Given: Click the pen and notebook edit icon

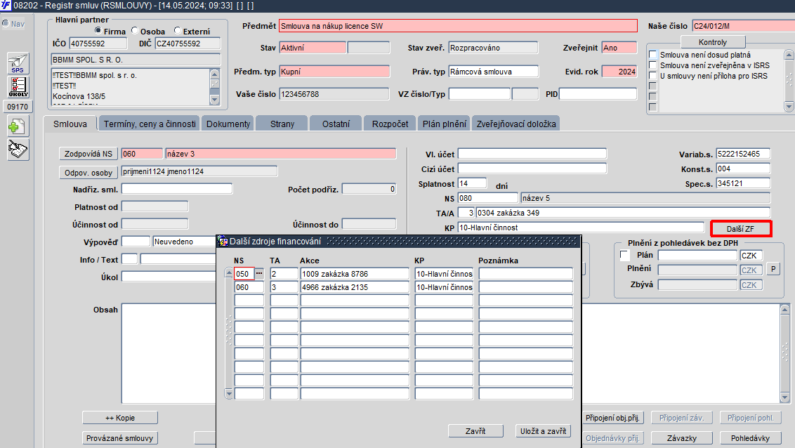Looking at the screenshot, I should (18, 150).
